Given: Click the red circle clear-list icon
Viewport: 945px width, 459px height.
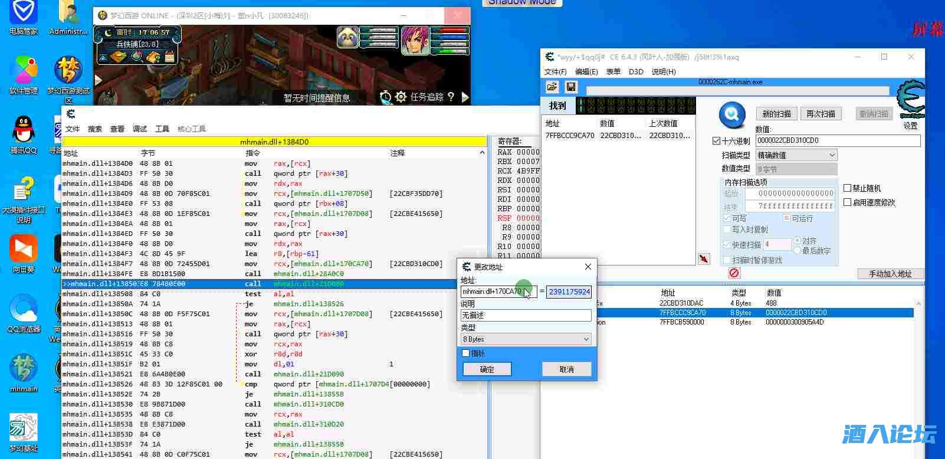Looking at the screenshot, I should [734, 273].
